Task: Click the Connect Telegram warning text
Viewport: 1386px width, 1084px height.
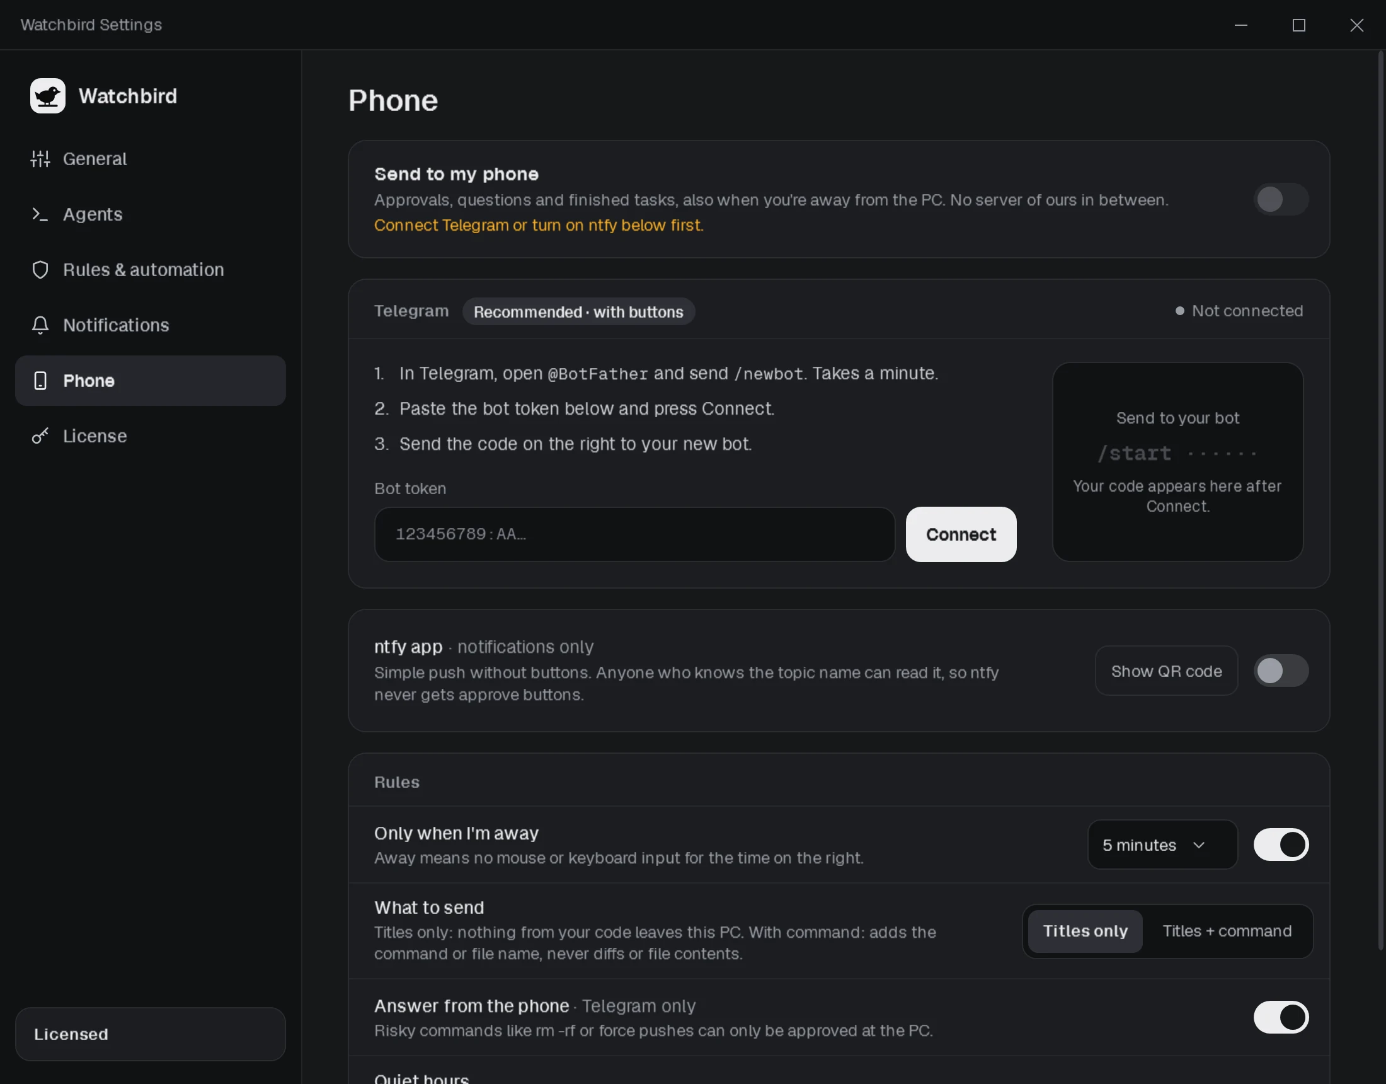Action: tap(539, 225)
